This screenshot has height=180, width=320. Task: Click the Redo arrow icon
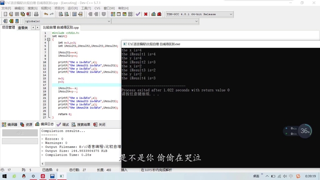click(x=51, y=14)
